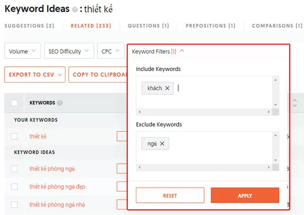Open the QUESTIONS (1) tab
Screen dimensions: 304x215
point(148,26)
